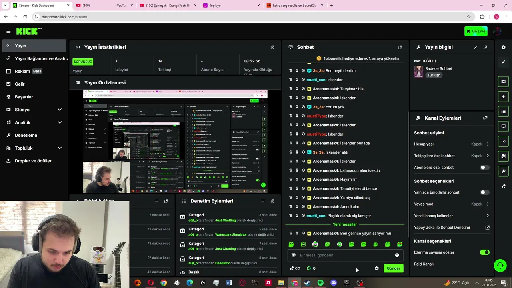This screenshot has width=512, height=288.
Task: Click the browser address bar
Action: [252, 17]
